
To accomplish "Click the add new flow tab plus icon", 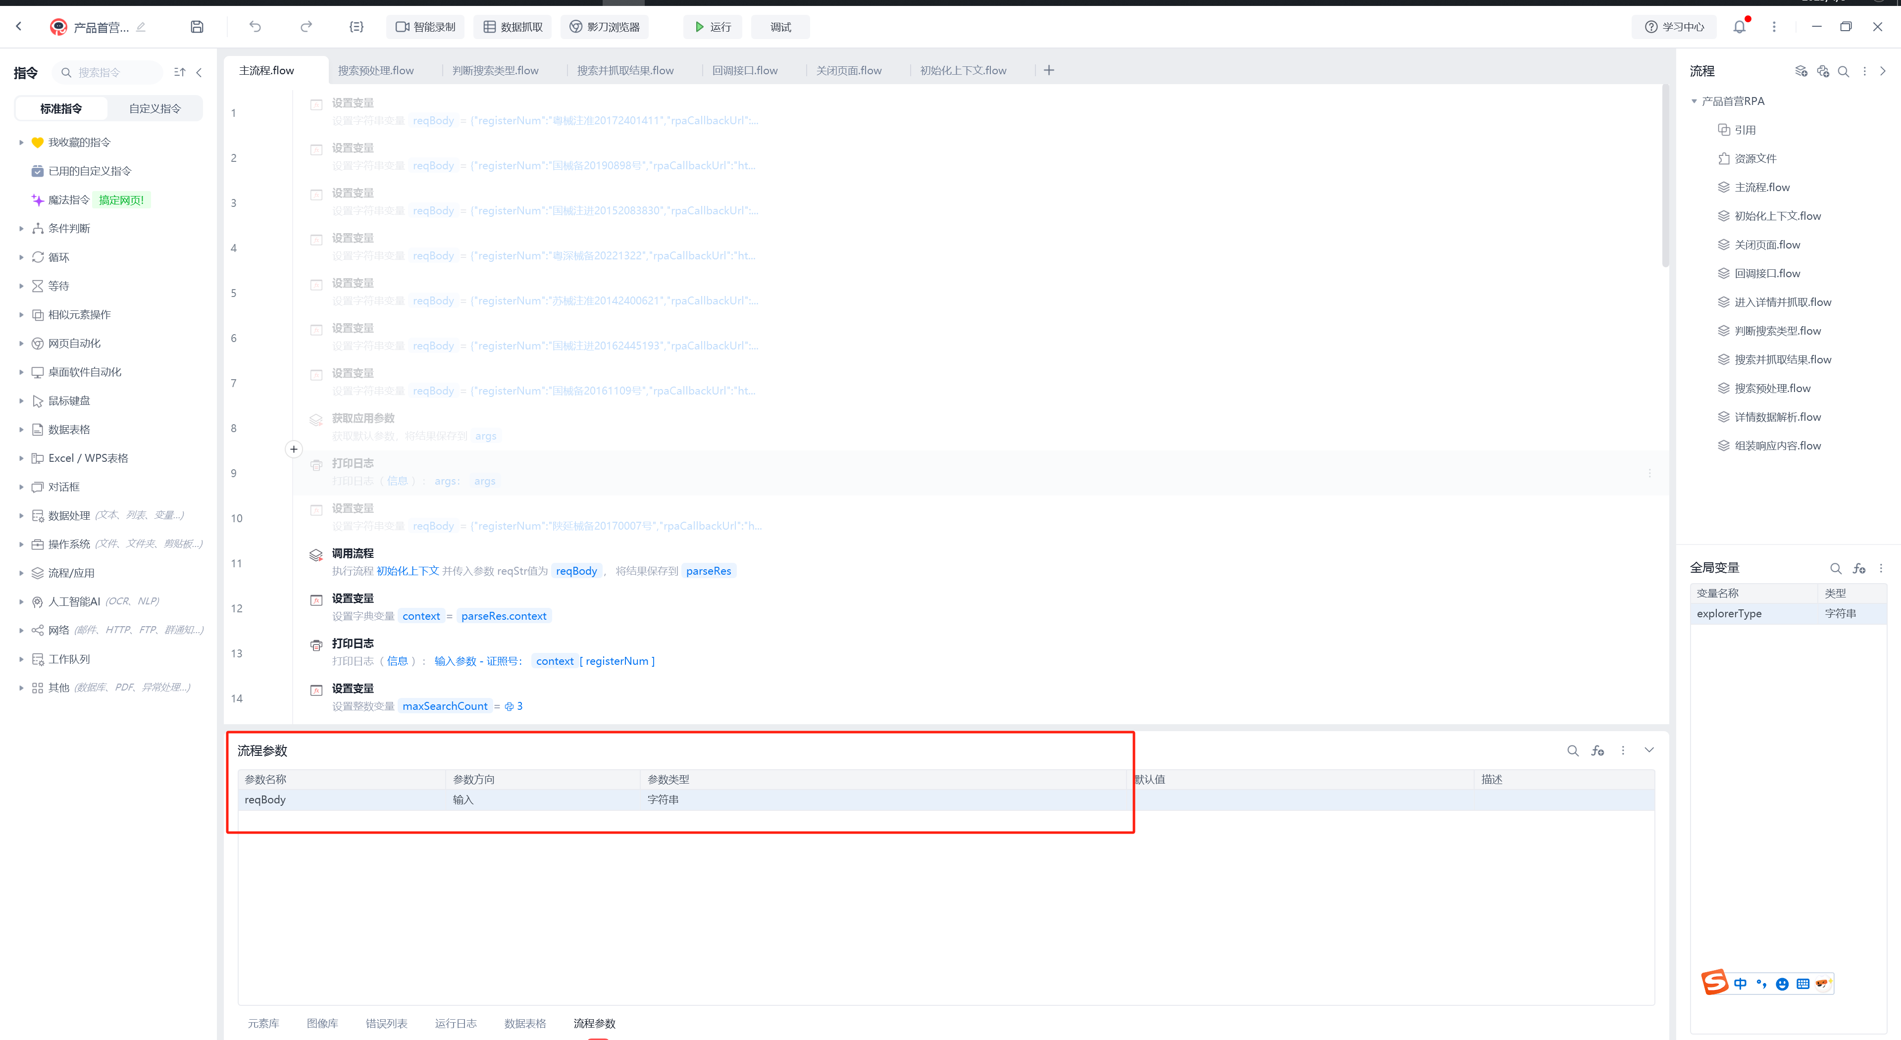I will click(x=1049, y=70).
